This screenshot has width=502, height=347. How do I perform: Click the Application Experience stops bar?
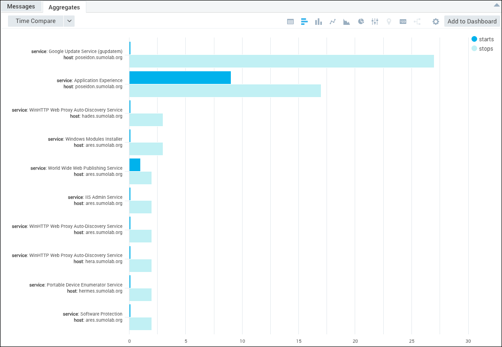(225, 91)
